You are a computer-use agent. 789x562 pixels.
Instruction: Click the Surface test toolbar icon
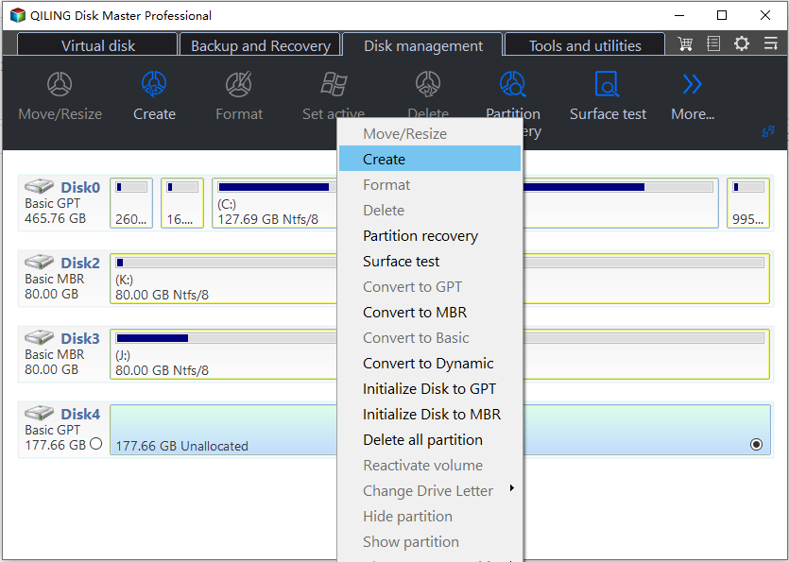pyautogui.click(x=608, y=83)
